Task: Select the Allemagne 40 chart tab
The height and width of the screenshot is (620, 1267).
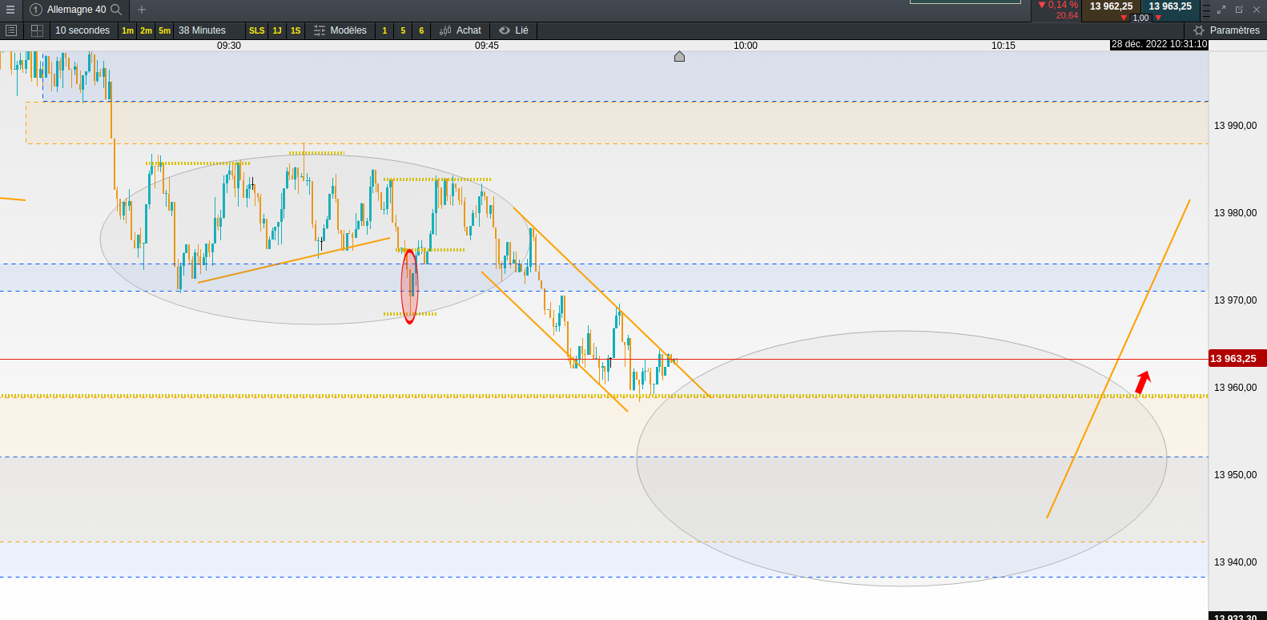Action: pyautogui.click(x=77, y=10)
